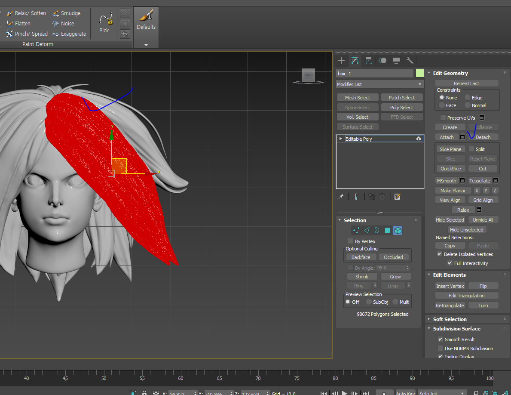Expand the Soft Selection rollout
Image resolution: width=511 pixels, height=395 pixels.
click(450, 319)
